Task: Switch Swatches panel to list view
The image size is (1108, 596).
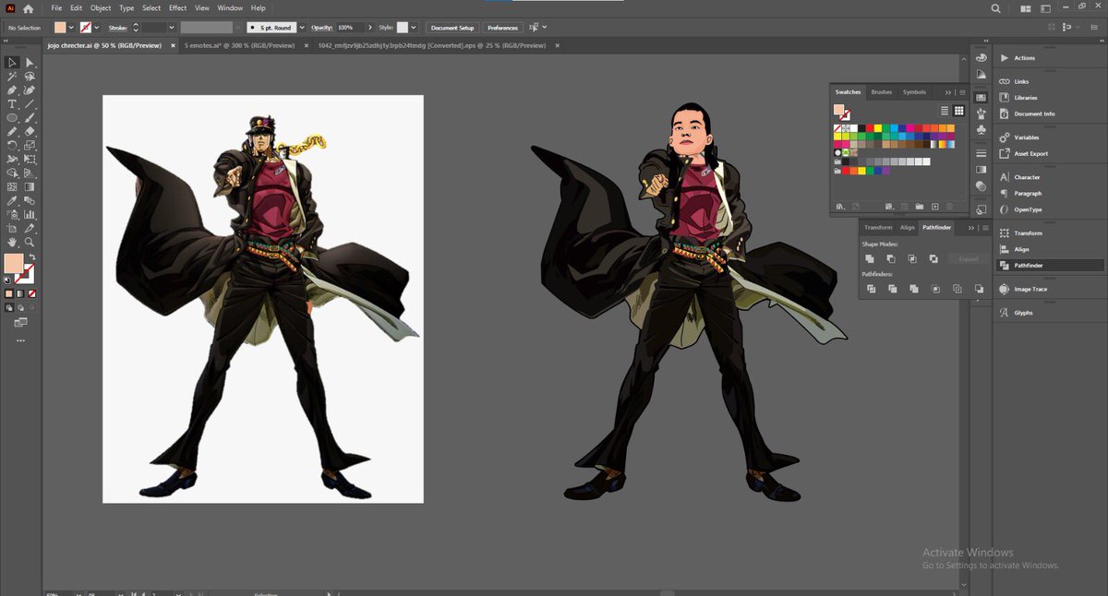Action: (945, 111)
